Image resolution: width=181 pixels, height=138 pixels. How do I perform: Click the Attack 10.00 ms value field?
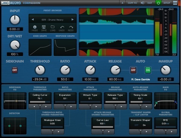[90, 79]
